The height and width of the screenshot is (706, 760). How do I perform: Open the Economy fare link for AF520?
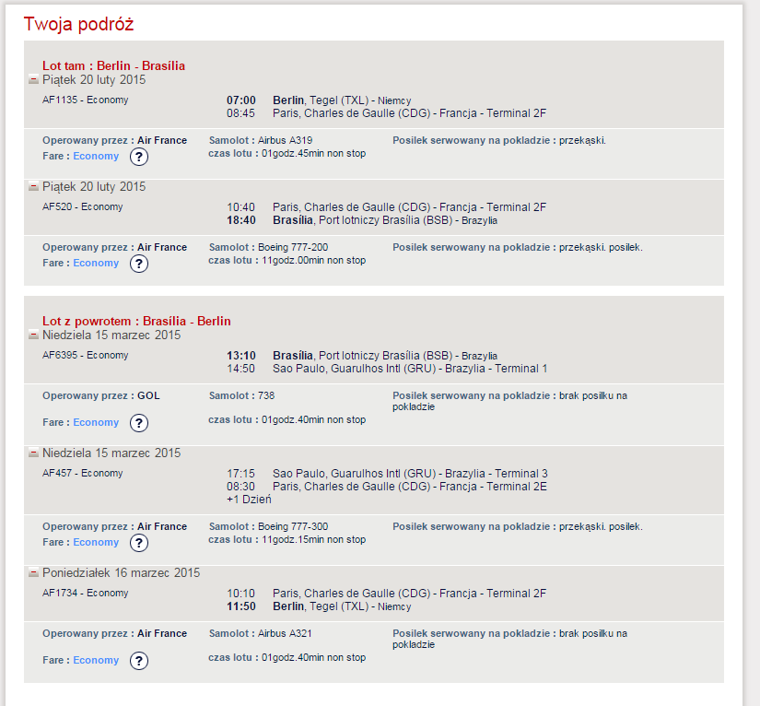96,263
